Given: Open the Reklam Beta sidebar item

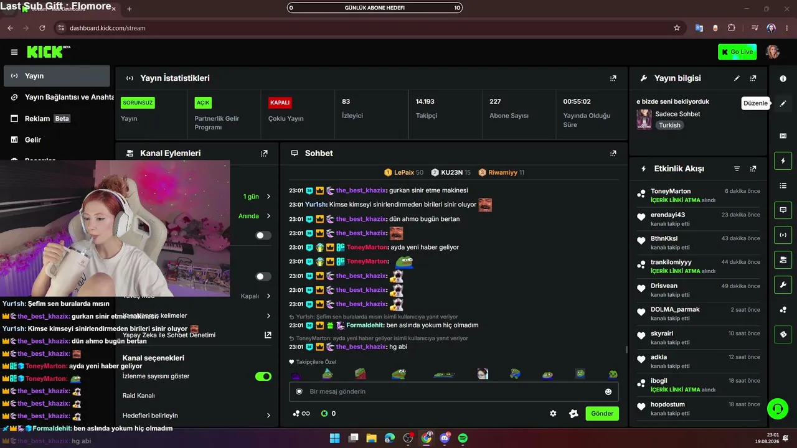Looking at the screenshot, I should [57, 119].
